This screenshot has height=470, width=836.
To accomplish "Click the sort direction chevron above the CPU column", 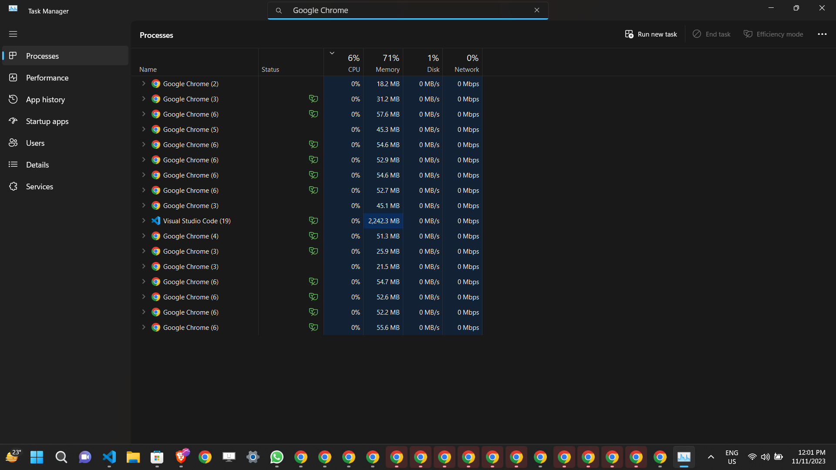I will click(332, 53).
